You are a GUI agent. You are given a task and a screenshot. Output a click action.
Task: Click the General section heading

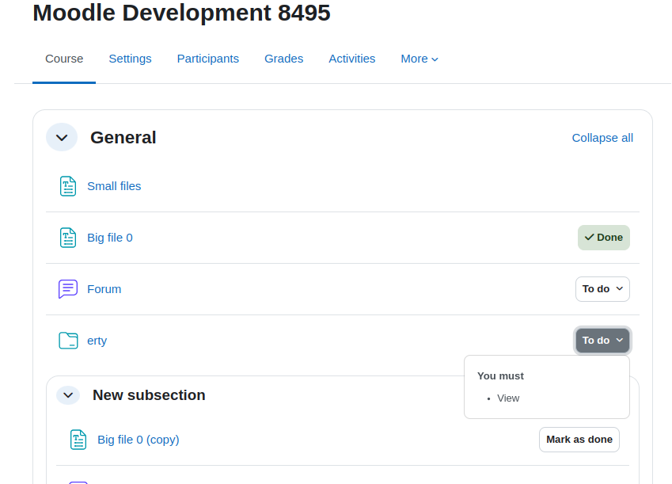click(x=123, y=138)
